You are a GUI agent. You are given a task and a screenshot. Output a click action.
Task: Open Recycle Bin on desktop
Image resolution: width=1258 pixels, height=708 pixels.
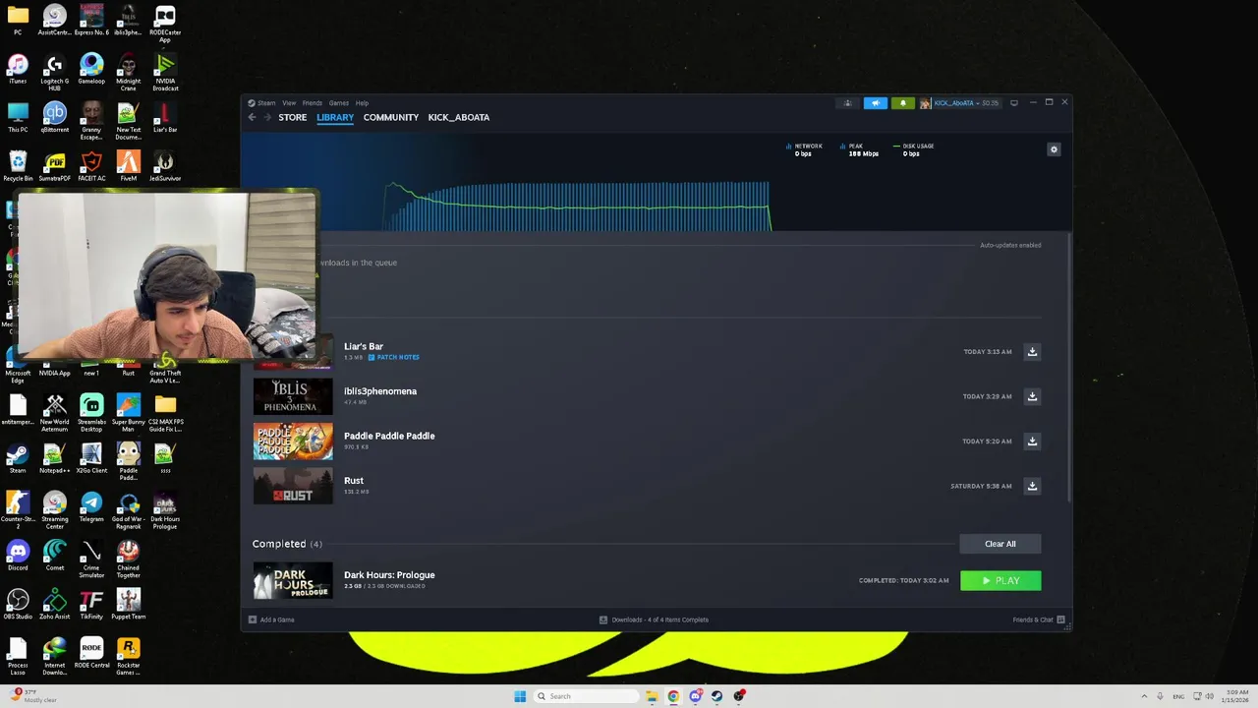(18, 166)
